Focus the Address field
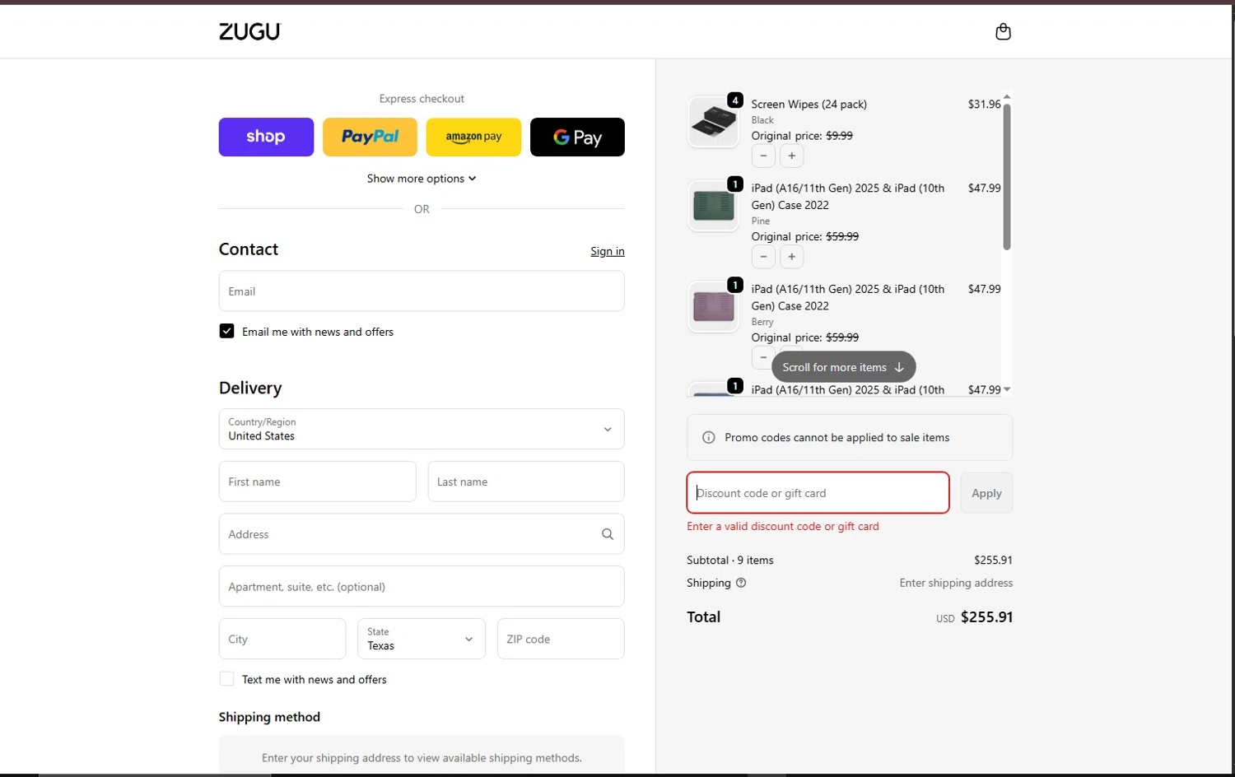 [422, 534]
